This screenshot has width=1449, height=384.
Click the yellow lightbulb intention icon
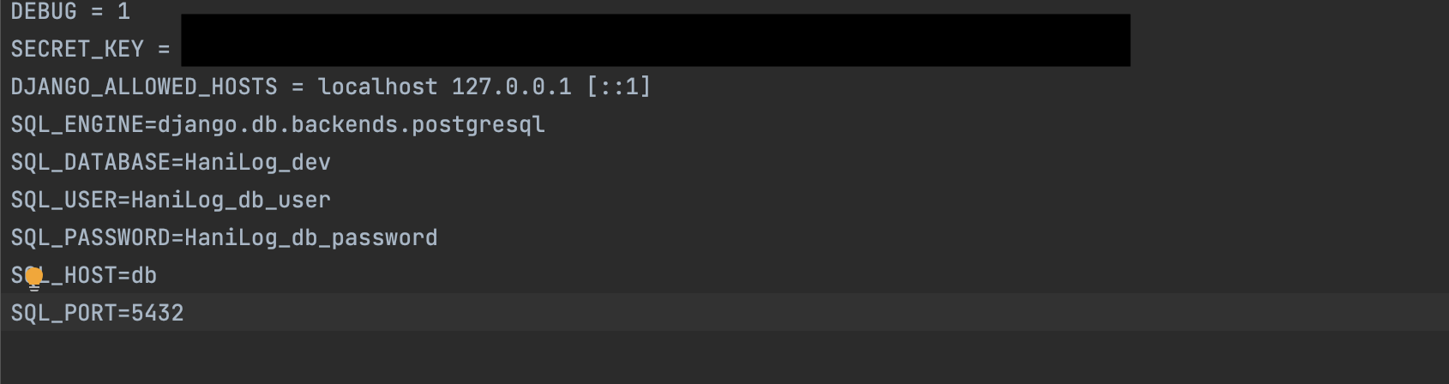pyautogui.click(x=33, y=278)
